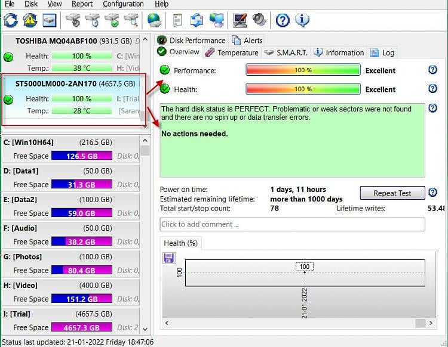Click the blue sync arrows report icon
448x347 pixels.
tap(197, 20)
